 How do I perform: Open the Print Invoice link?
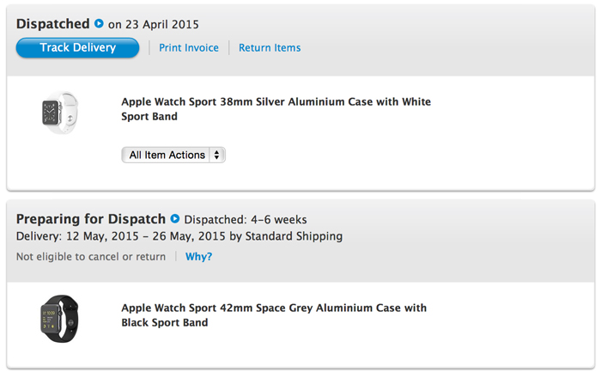pyautogui.click(x=189, y=47)
